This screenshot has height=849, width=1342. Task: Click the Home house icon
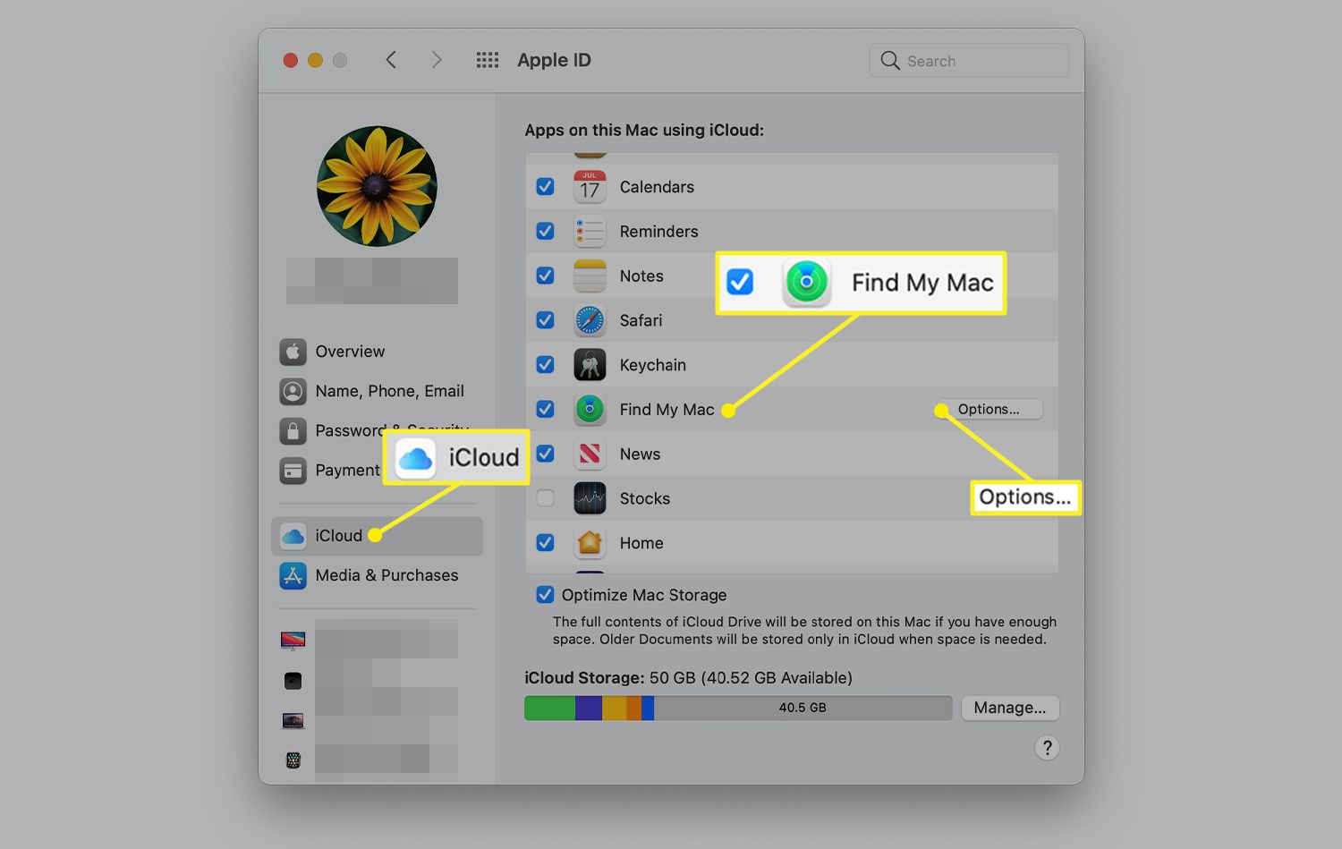tap(590, 542)
